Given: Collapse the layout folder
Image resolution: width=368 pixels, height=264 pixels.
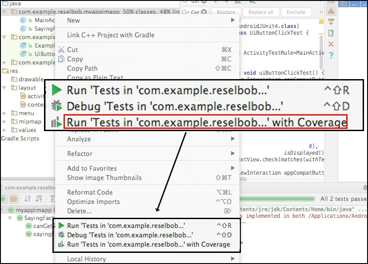Looking at the screenshot, I should point(4,88).
